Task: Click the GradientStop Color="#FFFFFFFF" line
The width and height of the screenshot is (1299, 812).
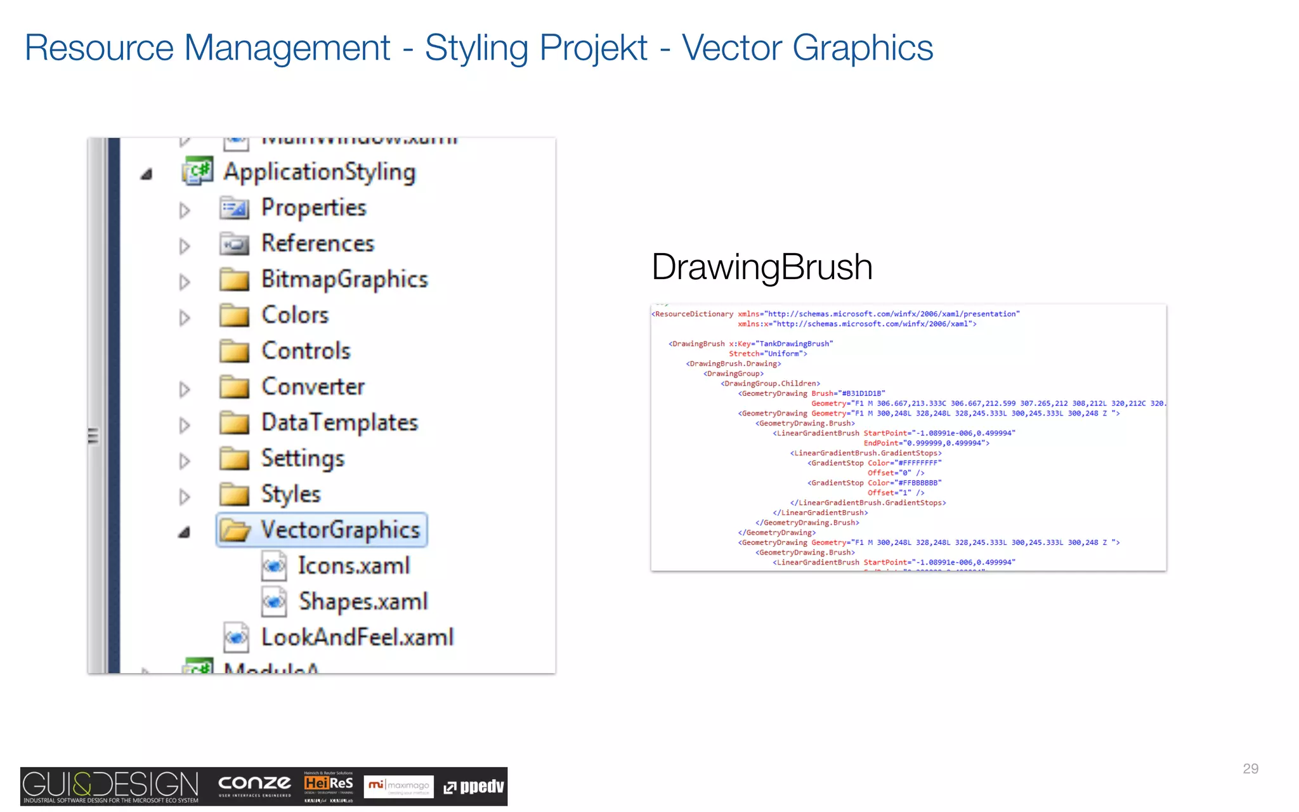Action: click(x=875, y=463)
